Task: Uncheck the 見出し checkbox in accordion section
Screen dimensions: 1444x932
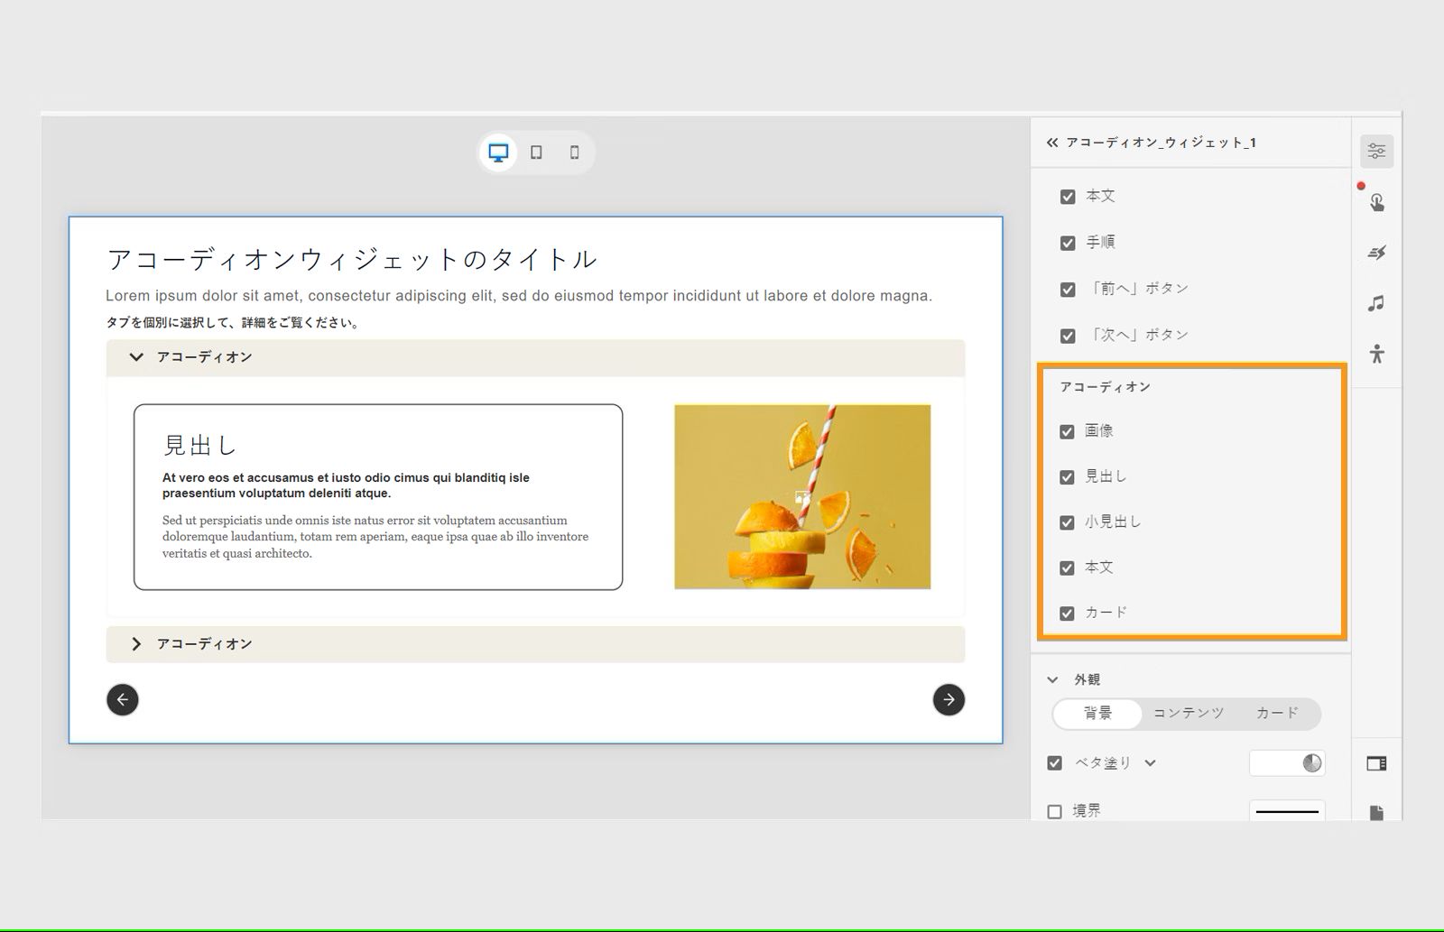Action: pyautogui.click(x=1067, y=477)
